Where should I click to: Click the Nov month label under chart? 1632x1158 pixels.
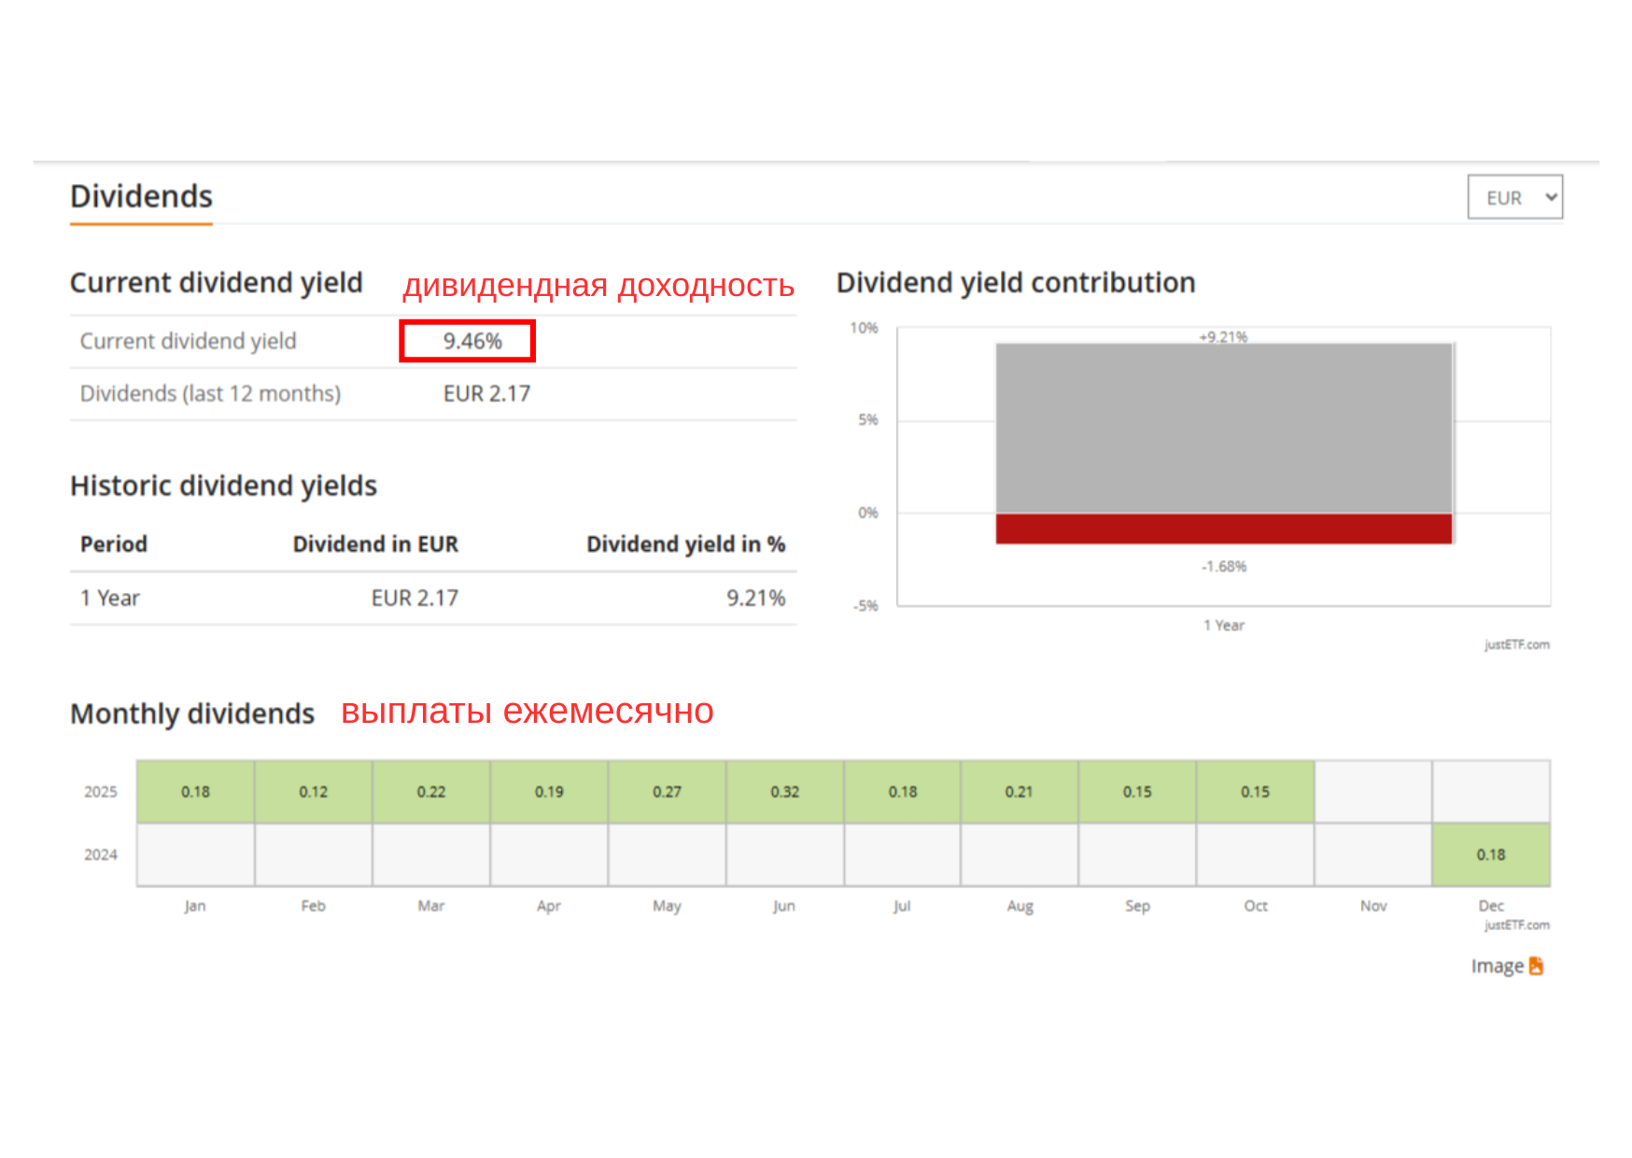tap(1373, 906)
